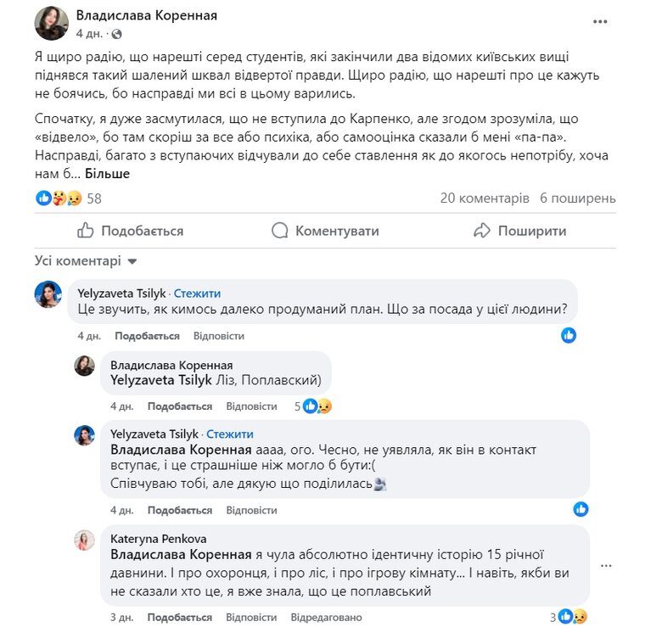Click the Коментувати action
662x627 pixels.
325,231
